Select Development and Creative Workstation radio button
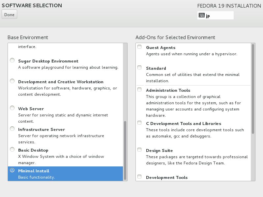The image size is (263, 197). tap(12, 81)
